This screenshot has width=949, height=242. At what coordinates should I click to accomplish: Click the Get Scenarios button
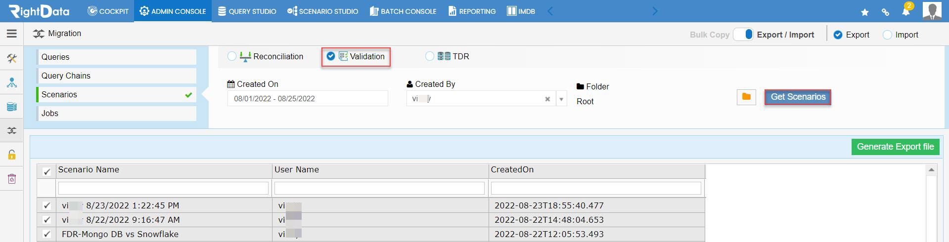[x=798, y=97]
